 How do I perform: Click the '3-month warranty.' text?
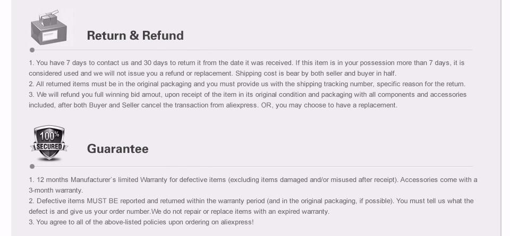[56, 190]
